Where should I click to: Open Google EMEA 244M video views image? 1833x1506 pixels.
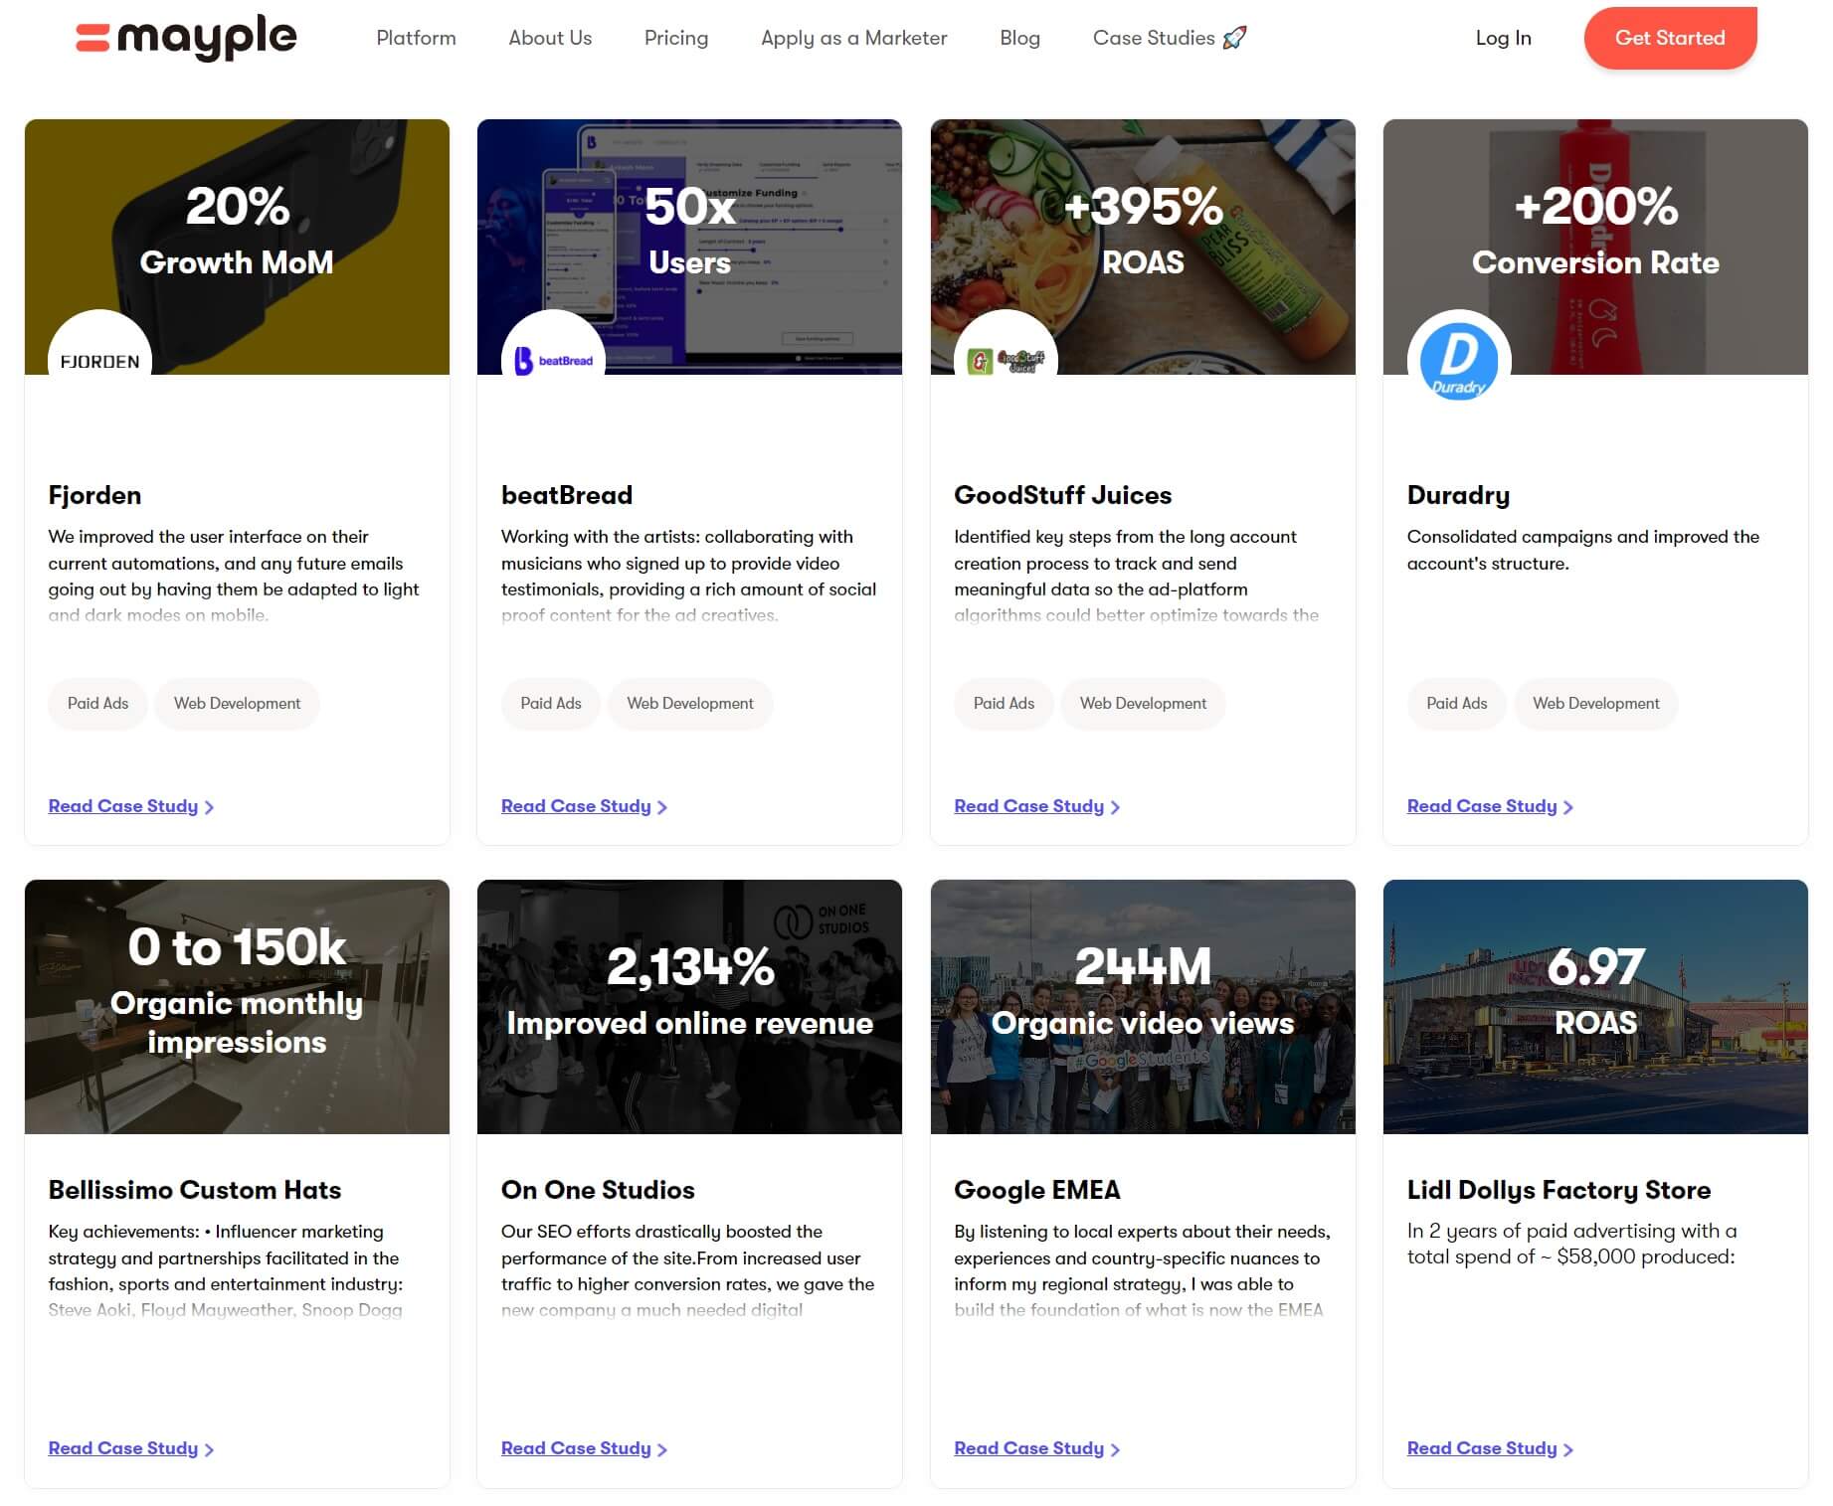pos(1143,1006)
